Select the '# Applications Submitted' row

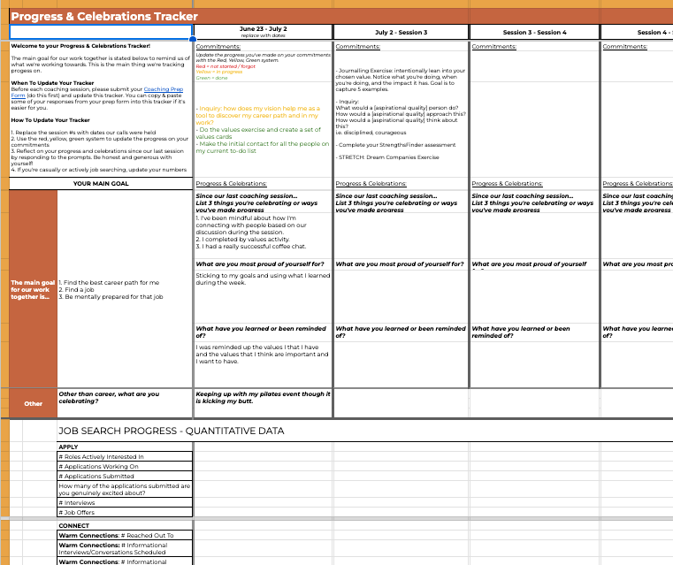click(125, 477)
